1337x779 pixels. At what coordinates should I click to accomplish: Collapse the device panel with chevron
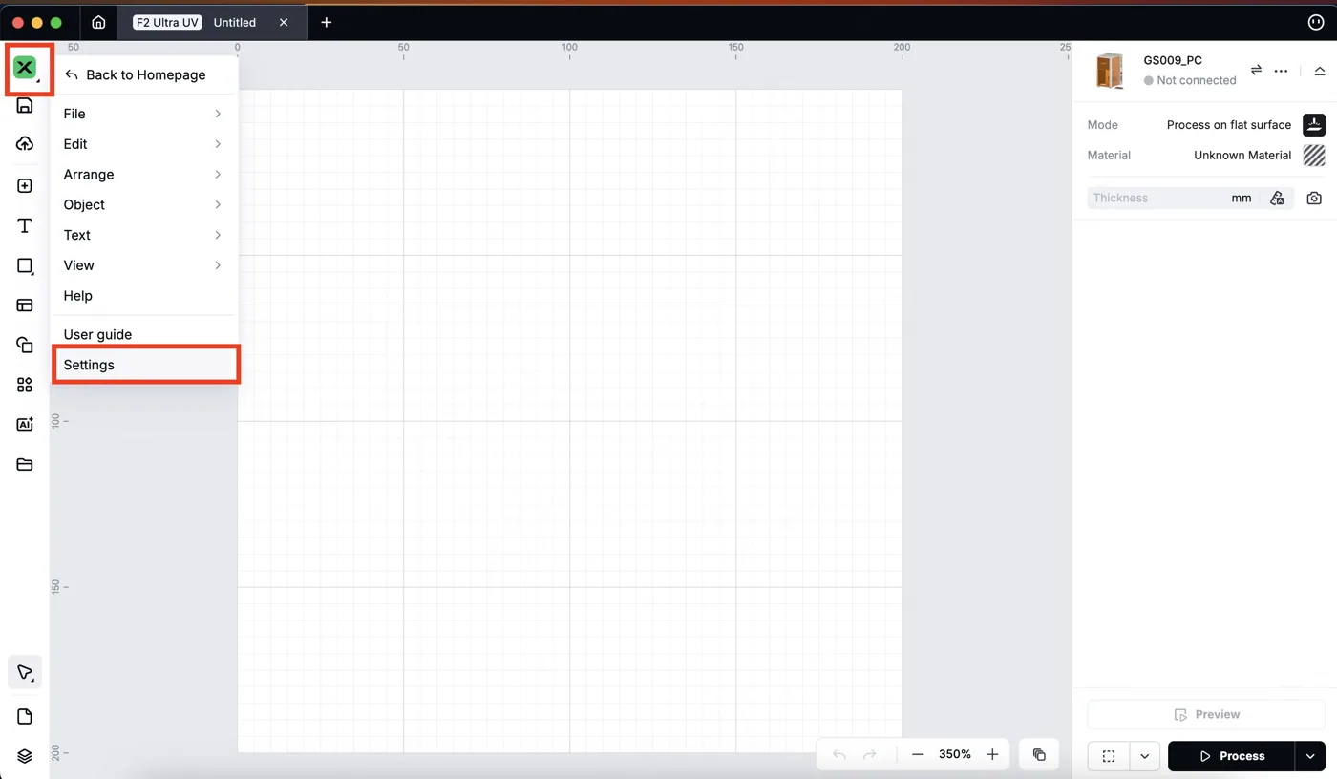(x=1319, y=71)
